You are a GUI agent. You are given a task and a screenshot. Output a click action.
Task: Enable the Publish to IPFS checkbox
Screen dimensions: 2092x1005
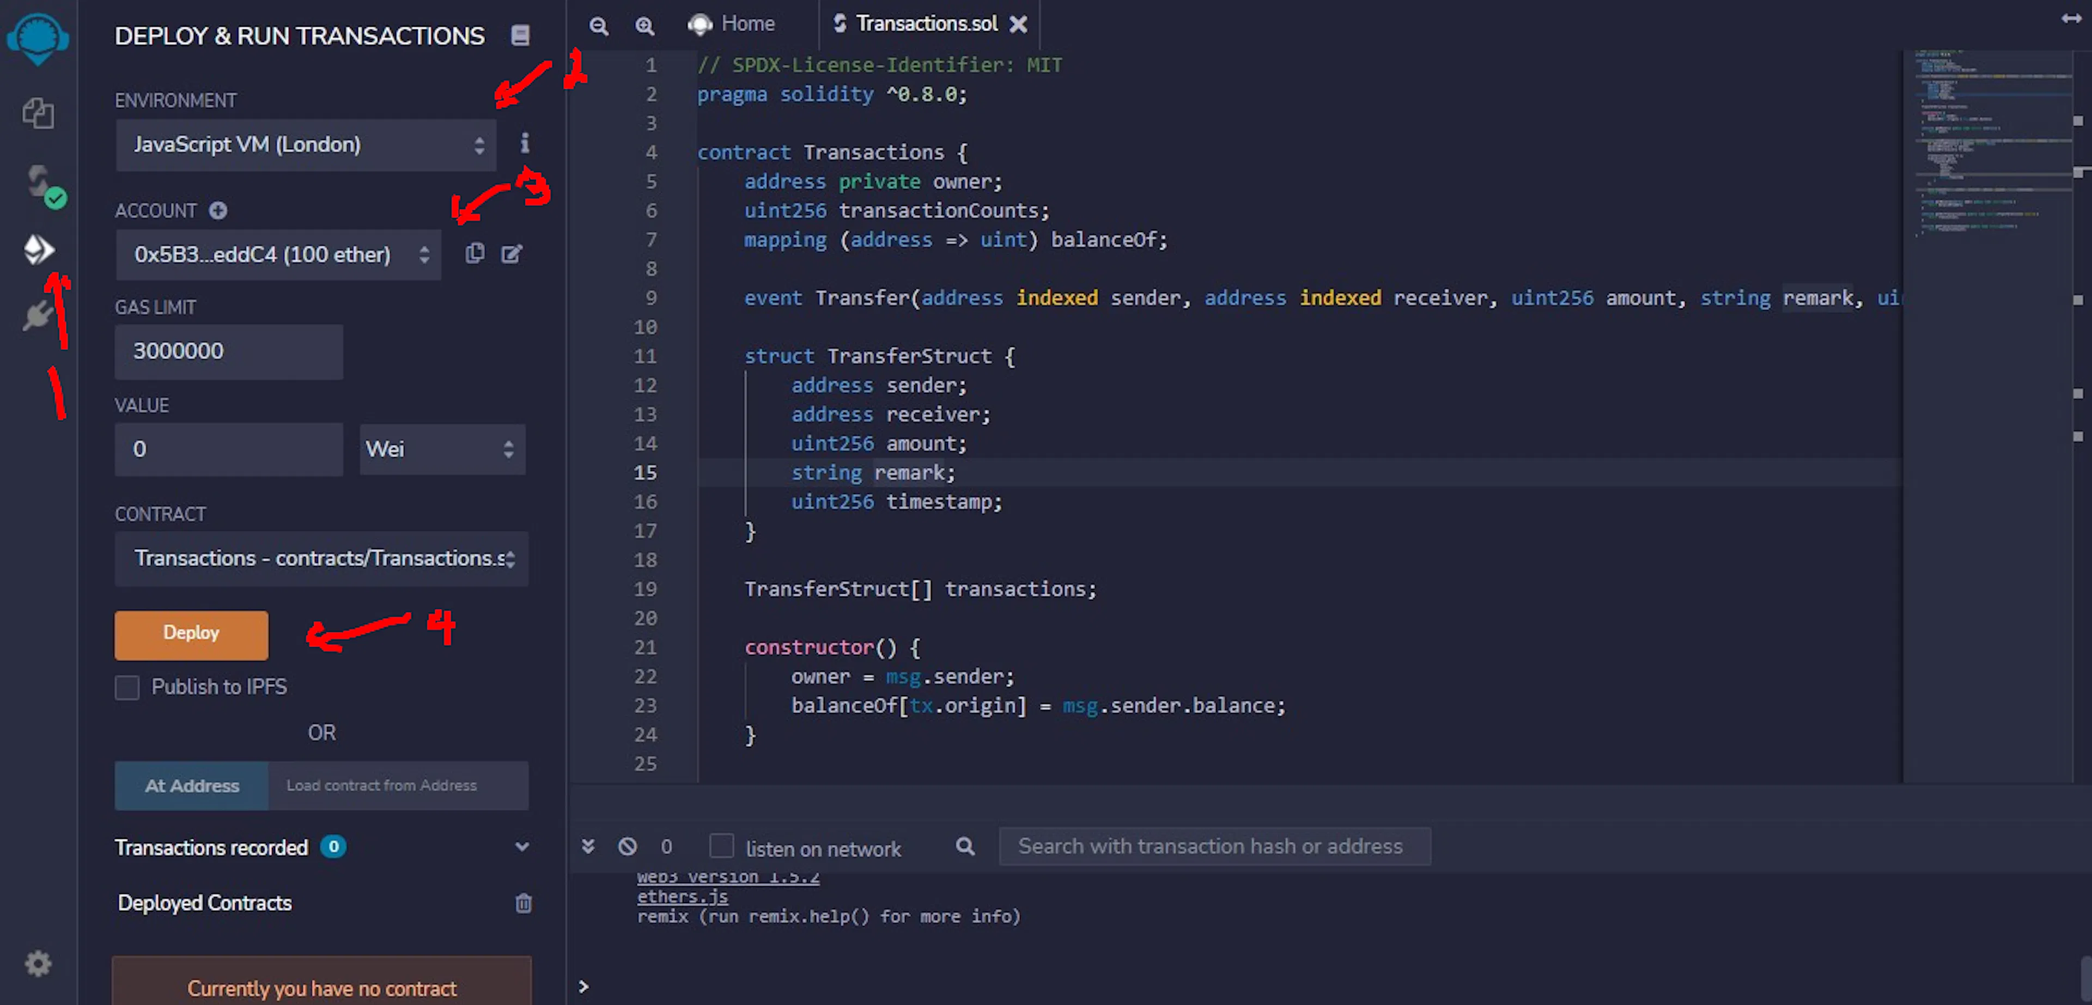click(x=127, y=687)
